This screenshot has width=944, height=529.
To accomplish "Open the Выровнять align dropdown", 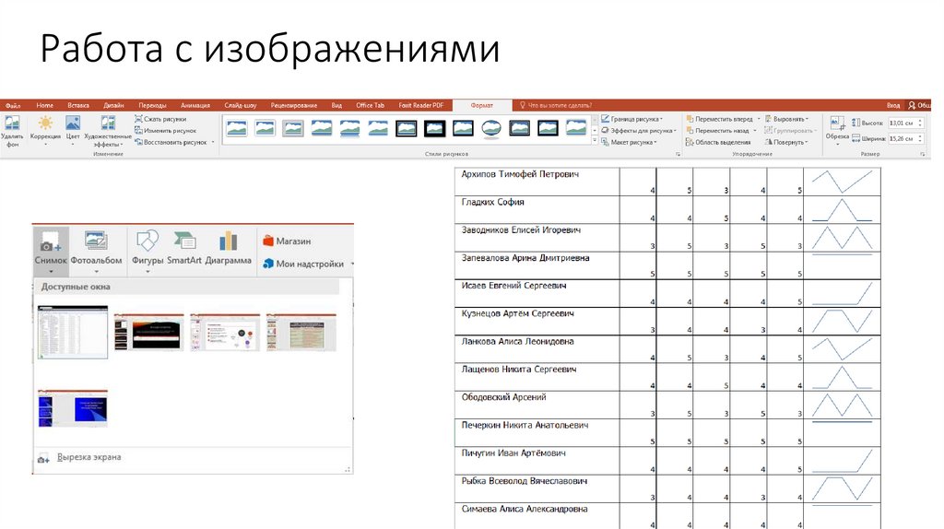I will click(787, 119).
